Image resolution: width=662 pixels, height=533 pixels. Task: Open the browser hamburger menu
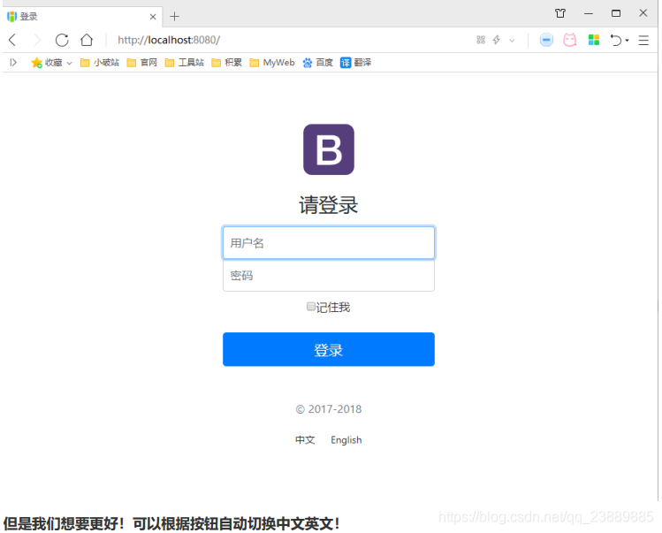click(643, 40)
